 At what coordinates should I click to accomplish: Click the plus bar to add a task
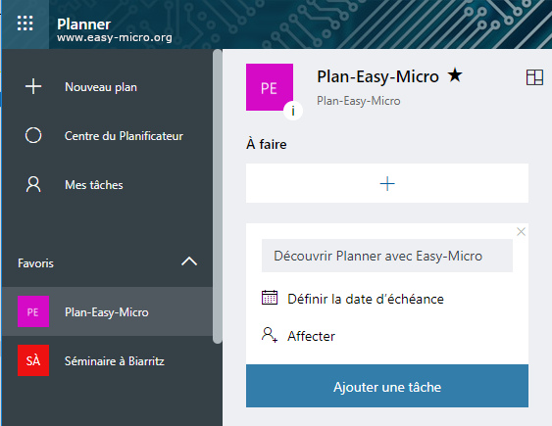[387, 183]
